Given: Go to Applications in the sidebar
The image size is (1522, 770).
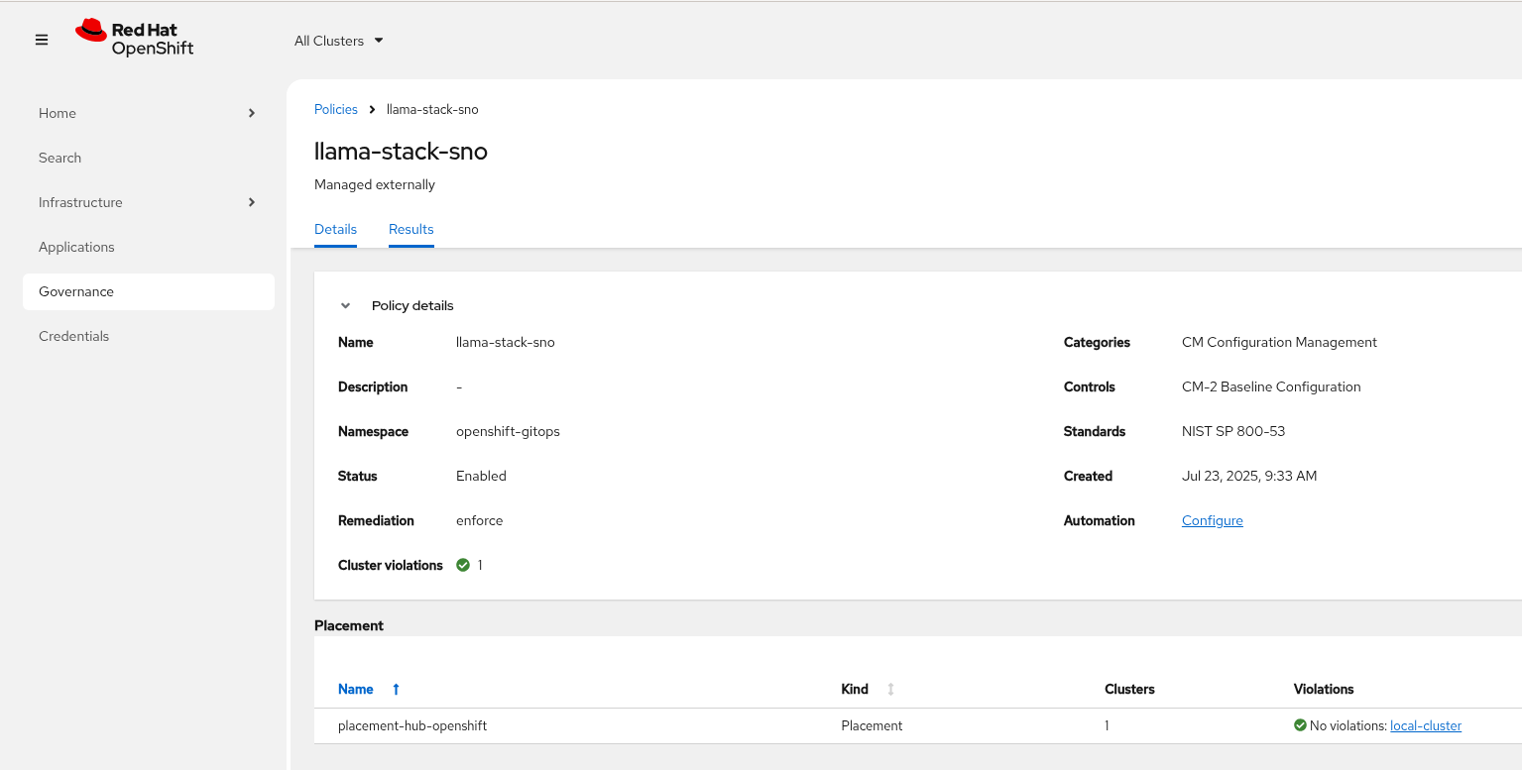Looking at the screenshot, I should 76,247.
